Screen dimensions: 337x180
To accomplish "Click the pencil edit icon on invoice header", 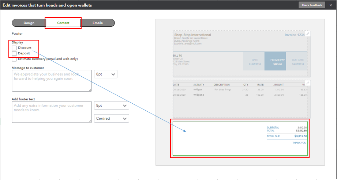I will point(308,34).
